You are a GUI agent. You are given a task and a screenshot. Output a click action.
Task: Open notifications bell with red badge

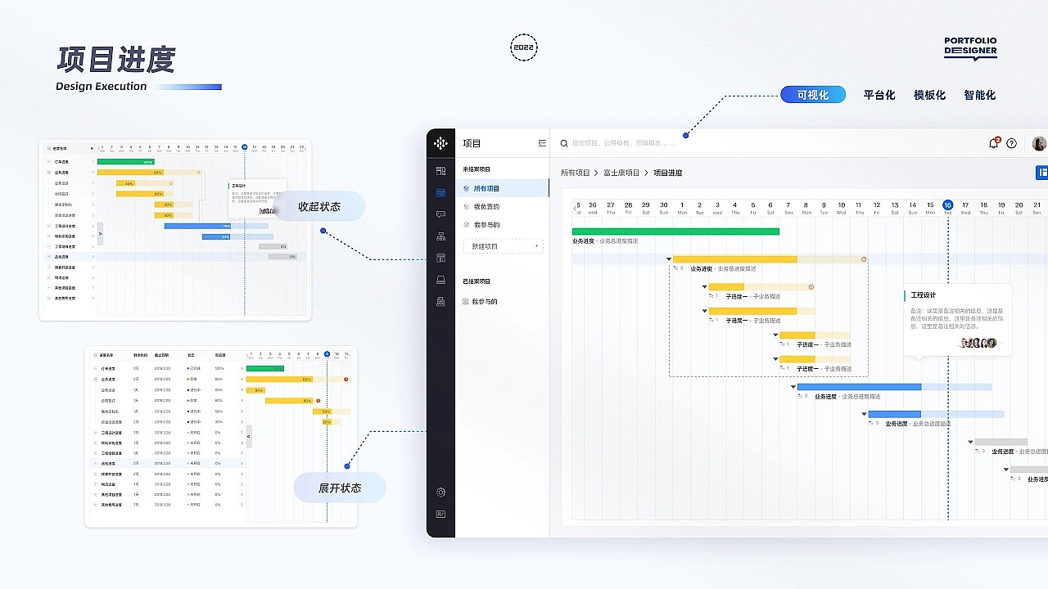994,142
